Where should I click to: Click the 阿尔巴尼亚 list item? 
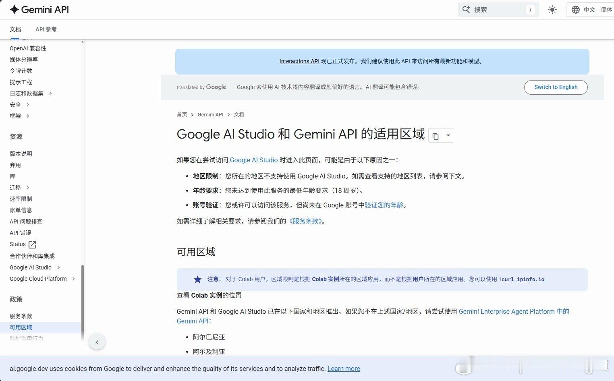point(209,337)
